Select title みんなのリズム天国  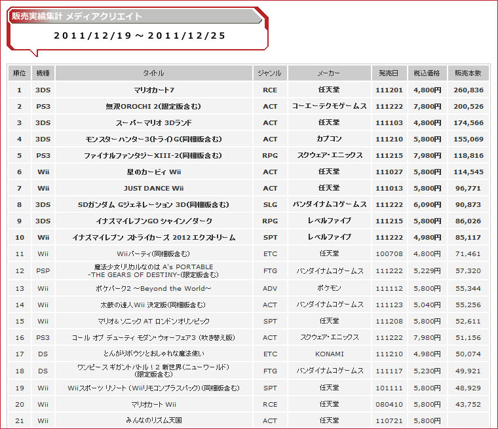tap(154, 420)
